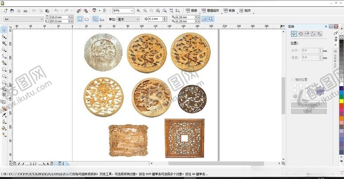Click the Rotate icon in Transform docker
Screen dimensions: 344x179
tap(300, 34)
